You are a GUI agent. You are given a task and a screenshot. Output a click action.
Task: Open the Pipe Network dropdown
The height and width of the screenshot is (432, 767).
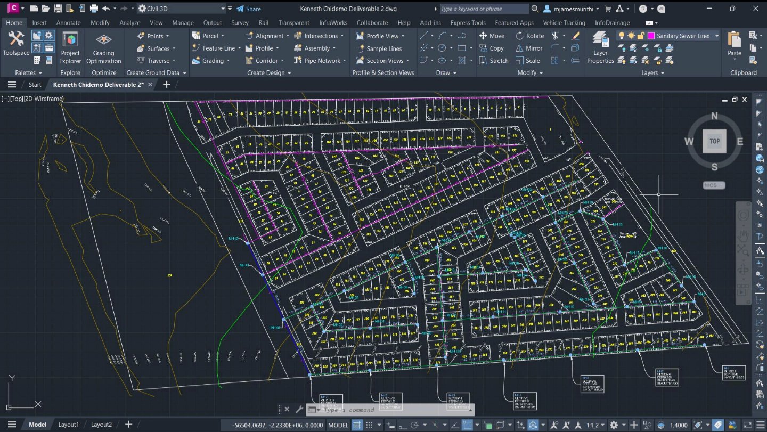coord(321,60)
